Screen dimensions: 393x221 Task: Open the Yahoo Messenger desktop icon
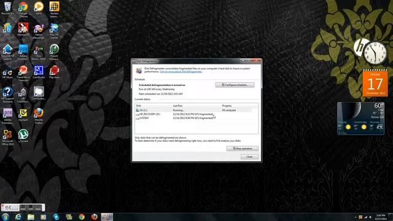[x=39, y=31]
